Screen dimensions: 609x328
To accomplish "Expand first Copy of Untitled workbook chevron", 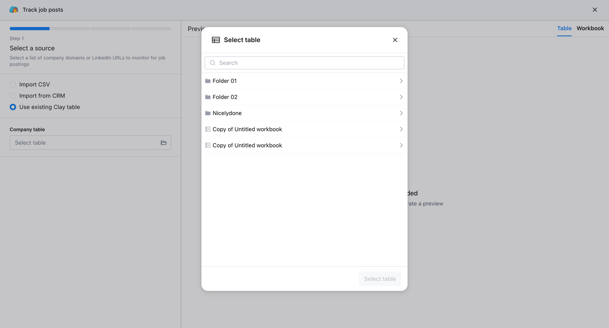I will point(401,129).
